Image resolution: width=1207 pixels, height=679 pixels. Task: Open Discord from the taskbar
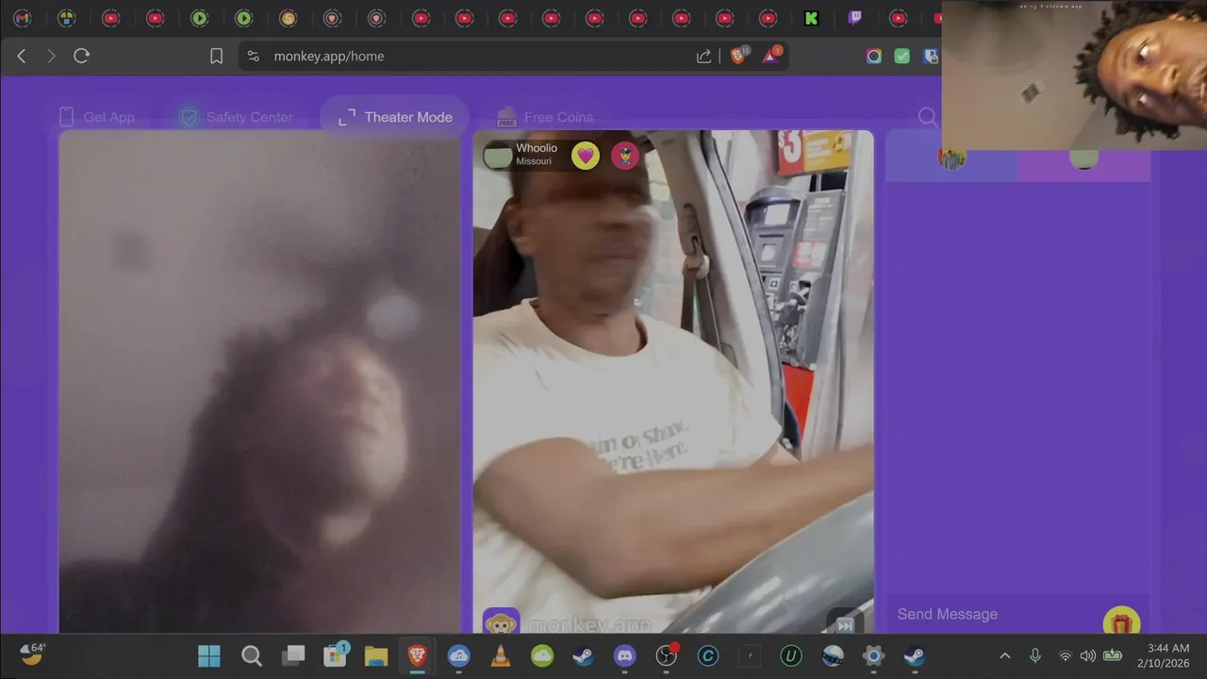[x=625, y=655]
